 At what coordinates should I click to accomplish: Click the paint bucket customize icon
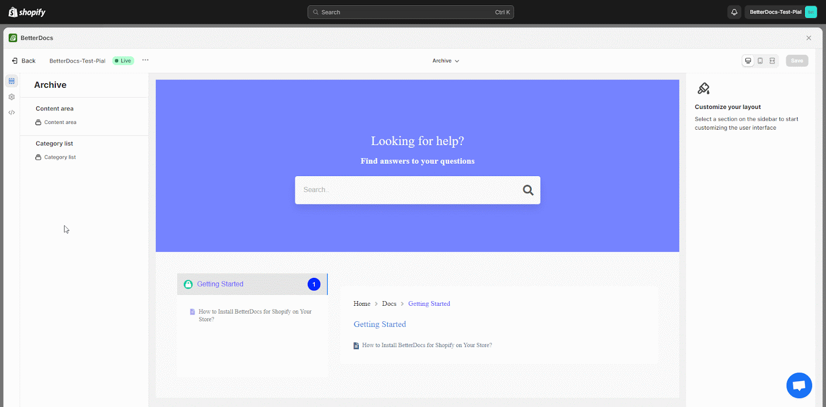click(703, 88)
